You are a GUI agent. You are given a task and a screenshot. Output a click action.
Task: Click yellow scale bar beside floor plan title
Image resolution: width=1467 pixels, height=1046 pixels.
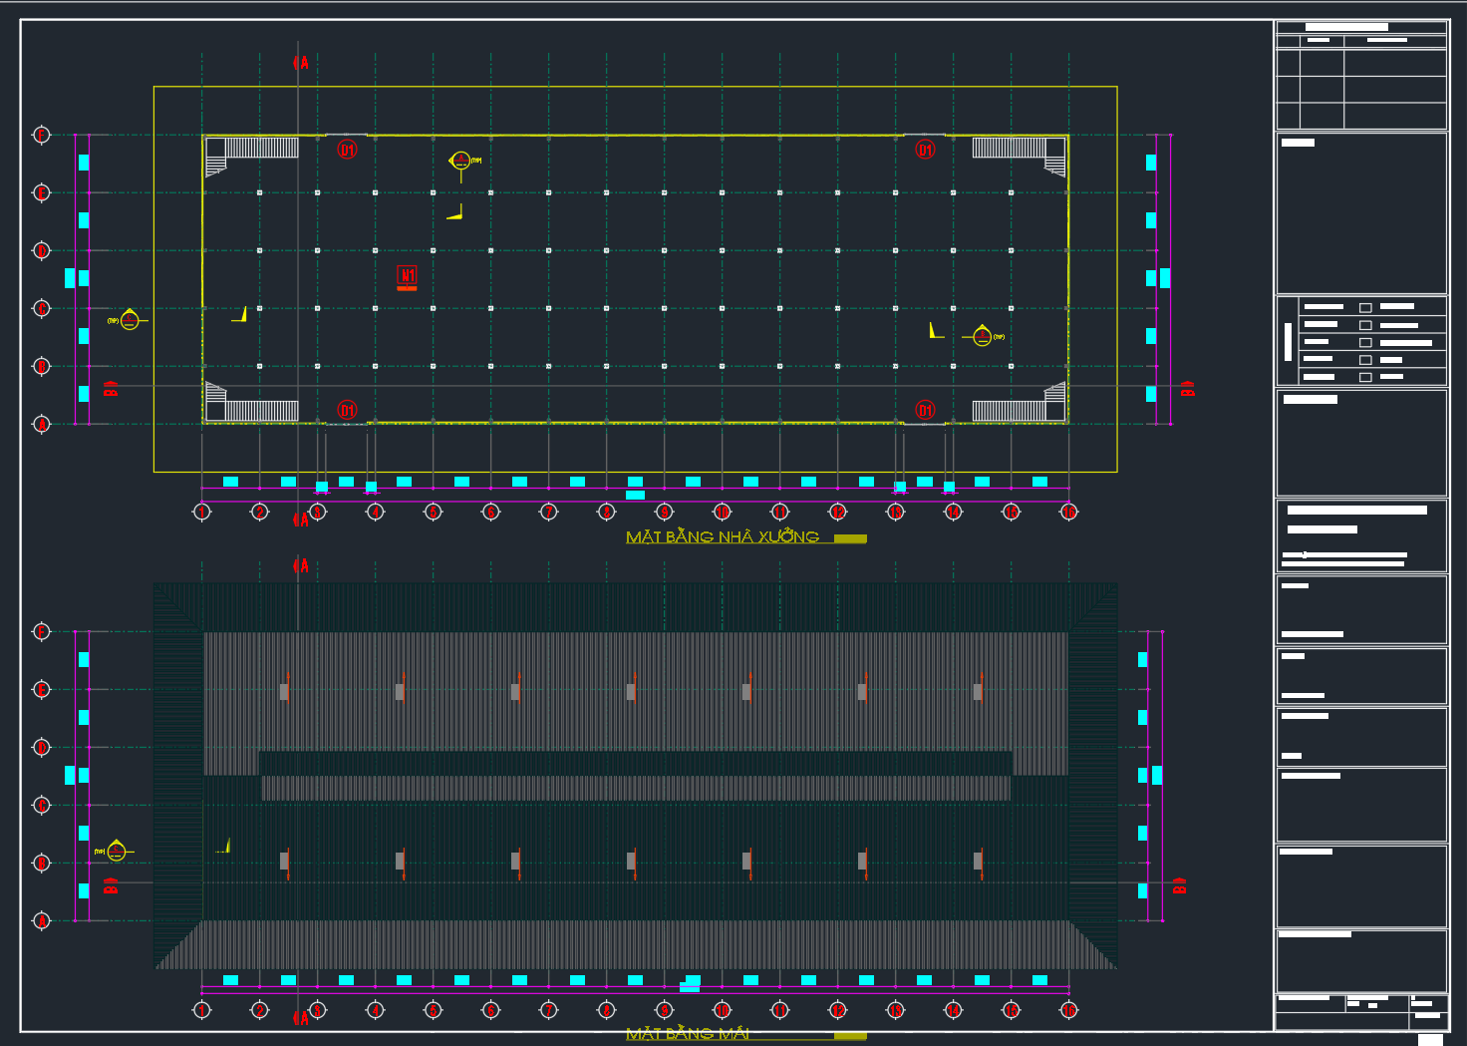click(850, 538)
